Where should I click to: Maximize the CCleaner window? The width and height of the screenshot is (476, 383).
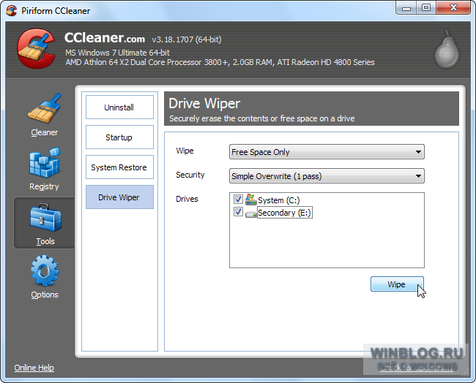tap(426, 8)
